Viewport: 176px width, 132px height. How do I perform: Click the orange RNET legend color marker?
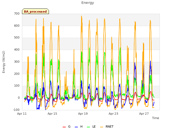[x=101, y=127]
